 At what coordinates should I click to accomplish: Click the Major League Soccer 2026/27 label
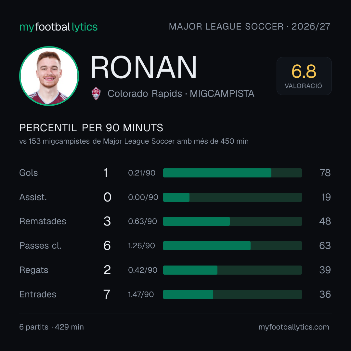[250, 27]
